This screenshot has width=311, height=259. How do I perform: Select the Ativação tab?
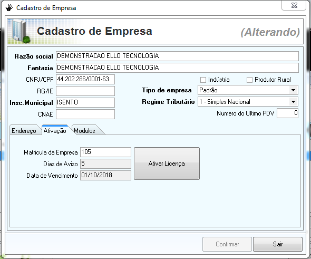[x=55, y=131]
